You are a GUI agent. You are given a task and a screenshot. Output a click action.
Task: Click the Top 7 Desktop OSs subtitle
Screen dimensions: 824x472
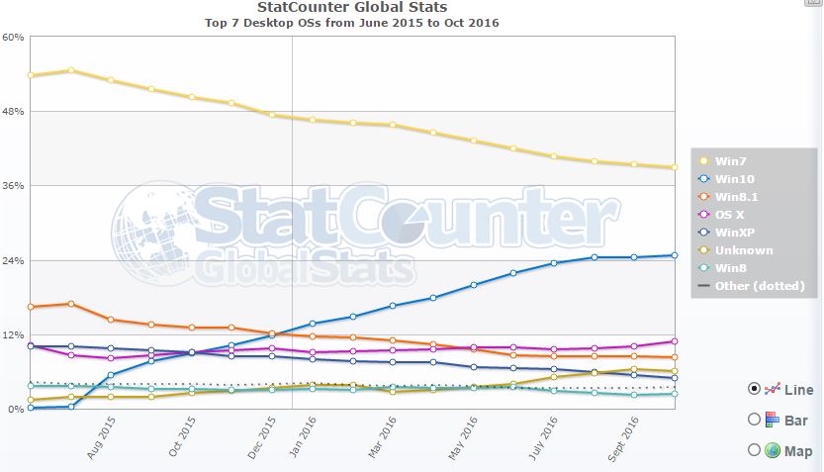351,22
